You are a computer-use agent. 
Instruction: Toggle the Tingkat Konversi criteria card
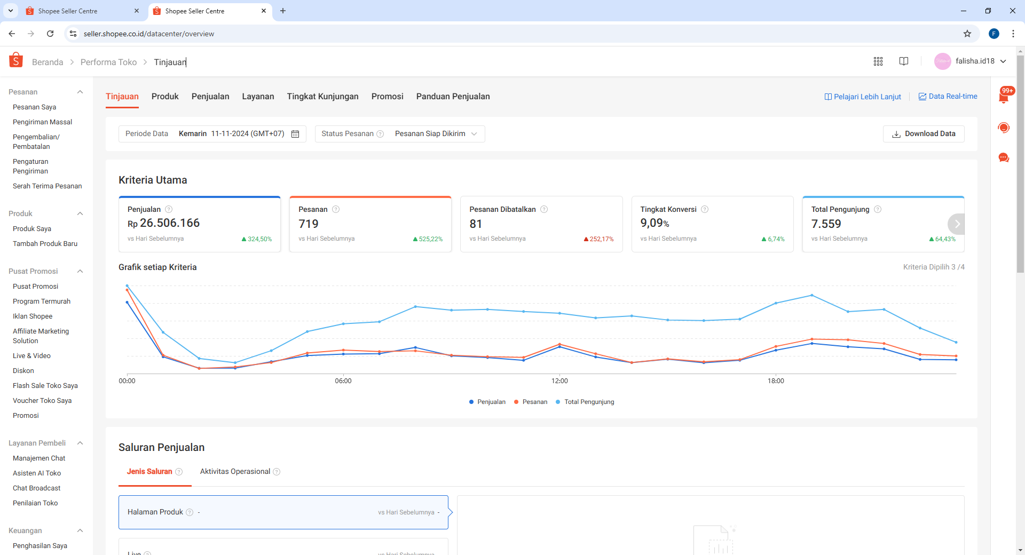coord(712,224)
